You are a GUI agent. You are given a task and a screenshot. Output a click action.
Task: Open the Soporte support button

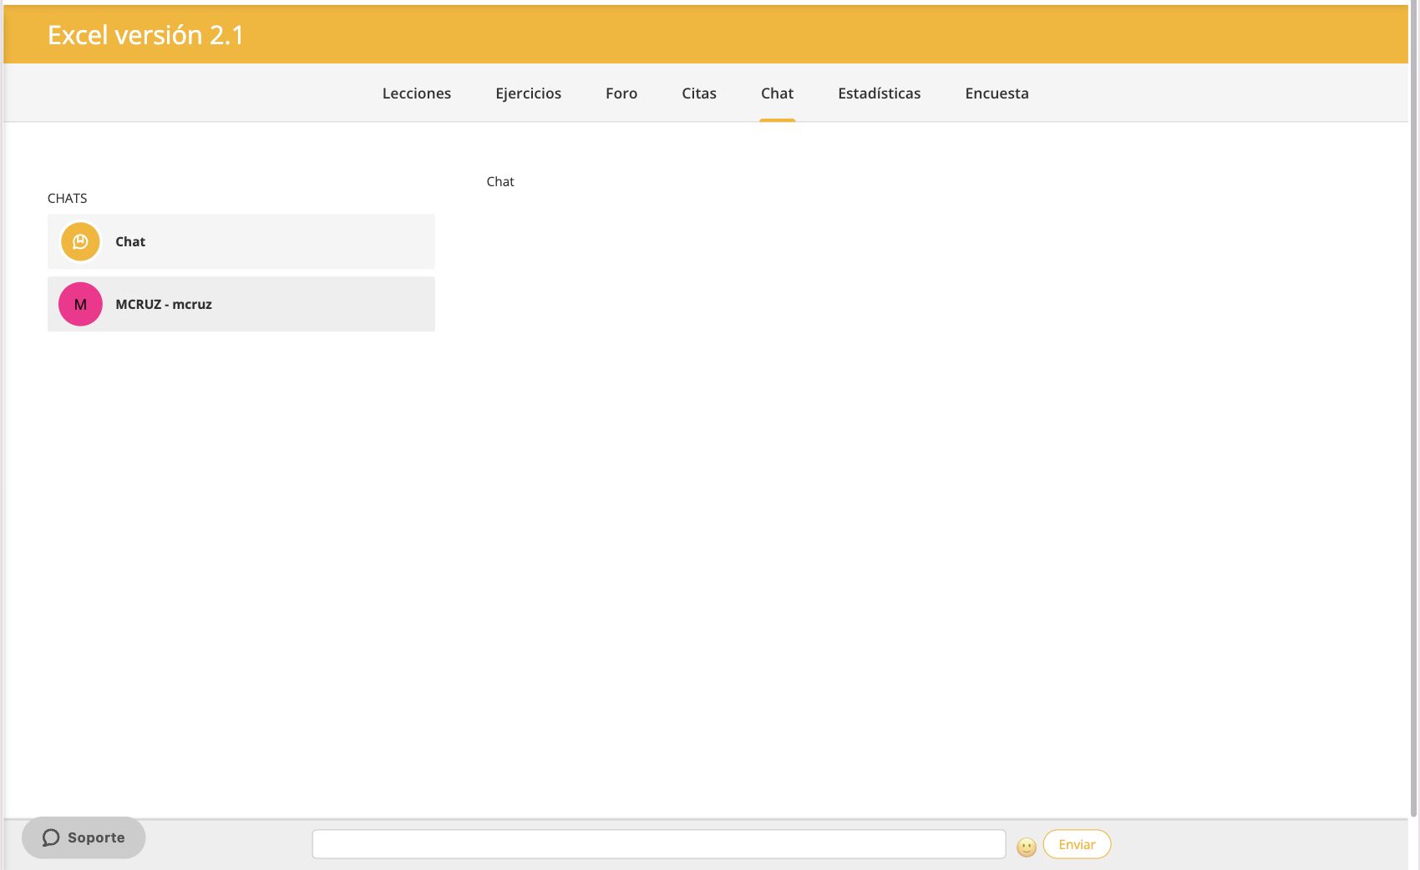coord(84,837)
